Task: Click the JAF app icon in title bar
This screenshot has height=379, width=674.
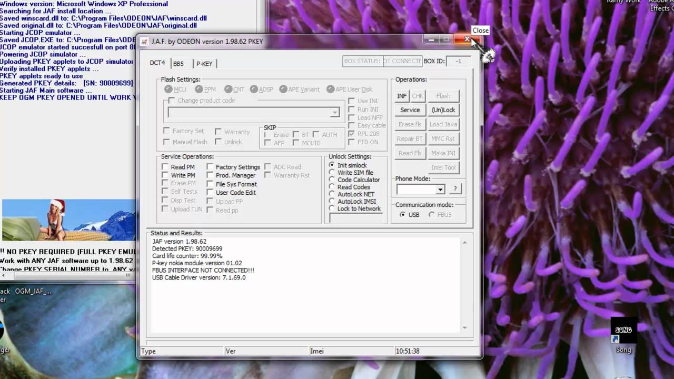Action: (145, 42)
